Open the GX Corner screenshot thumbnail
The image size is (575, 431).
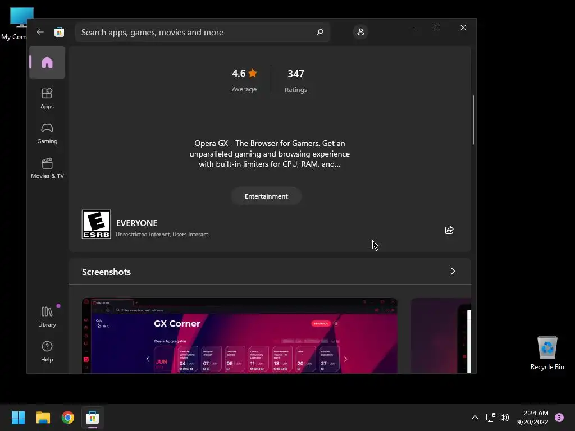click(239, 336)
